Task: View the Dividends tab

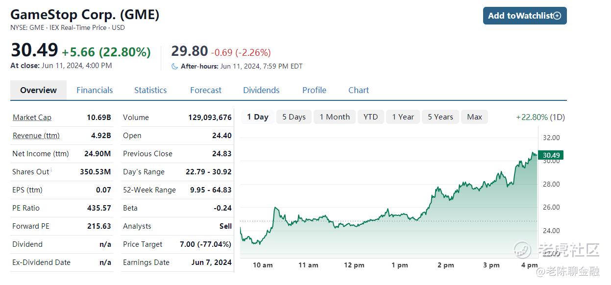Action: click(x=261, y=90)
